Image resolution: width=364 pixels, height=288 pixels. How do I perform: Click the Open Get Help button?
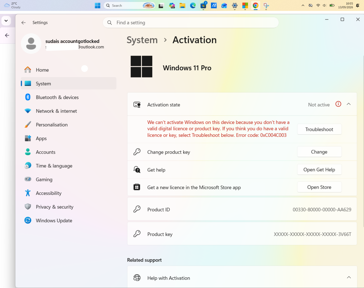click(319, 170)
